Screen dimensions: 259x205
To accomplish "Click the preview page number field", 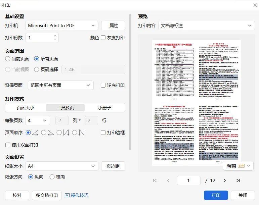I will coord(189,181).
